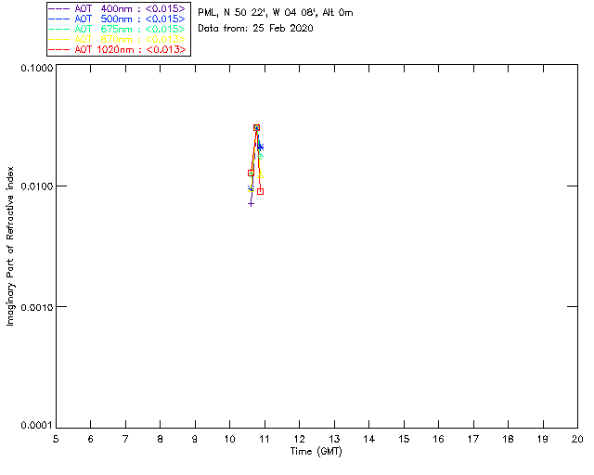Click the x-axis tick label 10
Viewport: 594px width, 475px height.
tap(229, 439)
